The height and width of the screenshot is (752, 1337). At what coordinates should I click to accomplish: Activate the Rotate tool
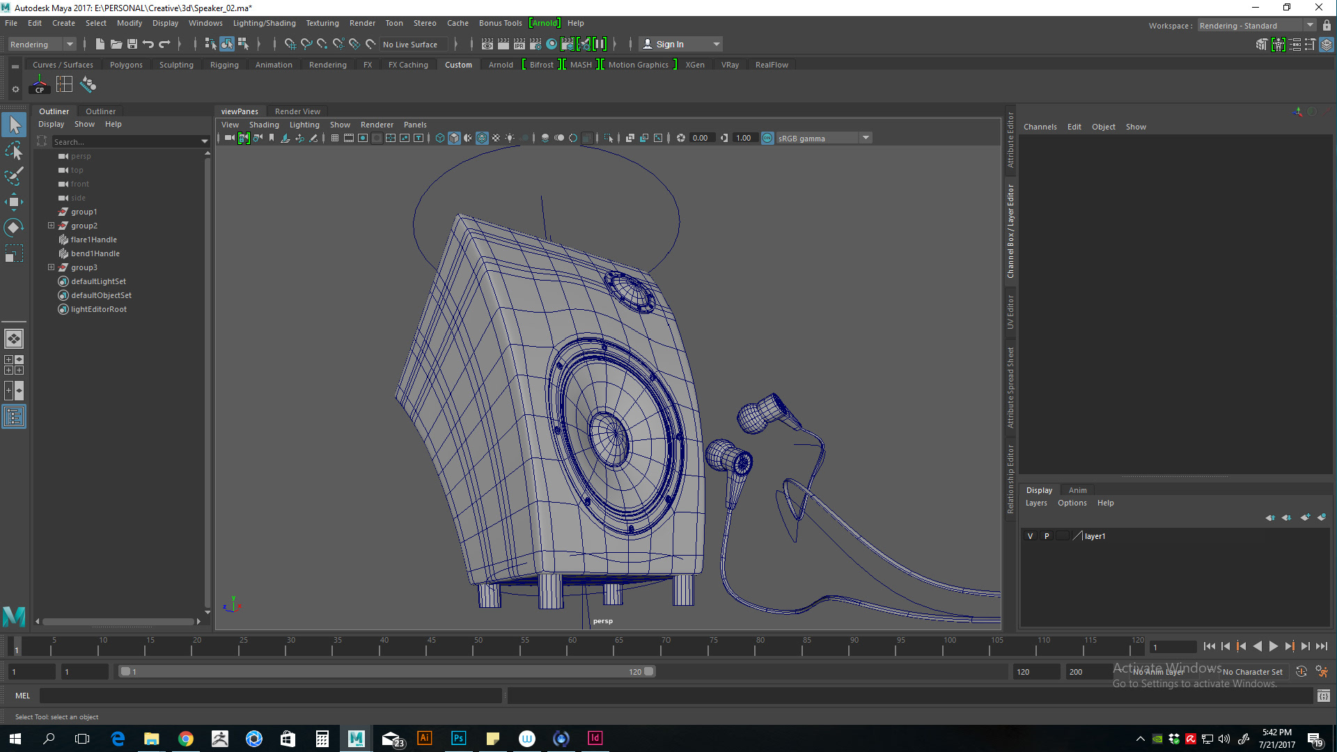click(13, 228)
